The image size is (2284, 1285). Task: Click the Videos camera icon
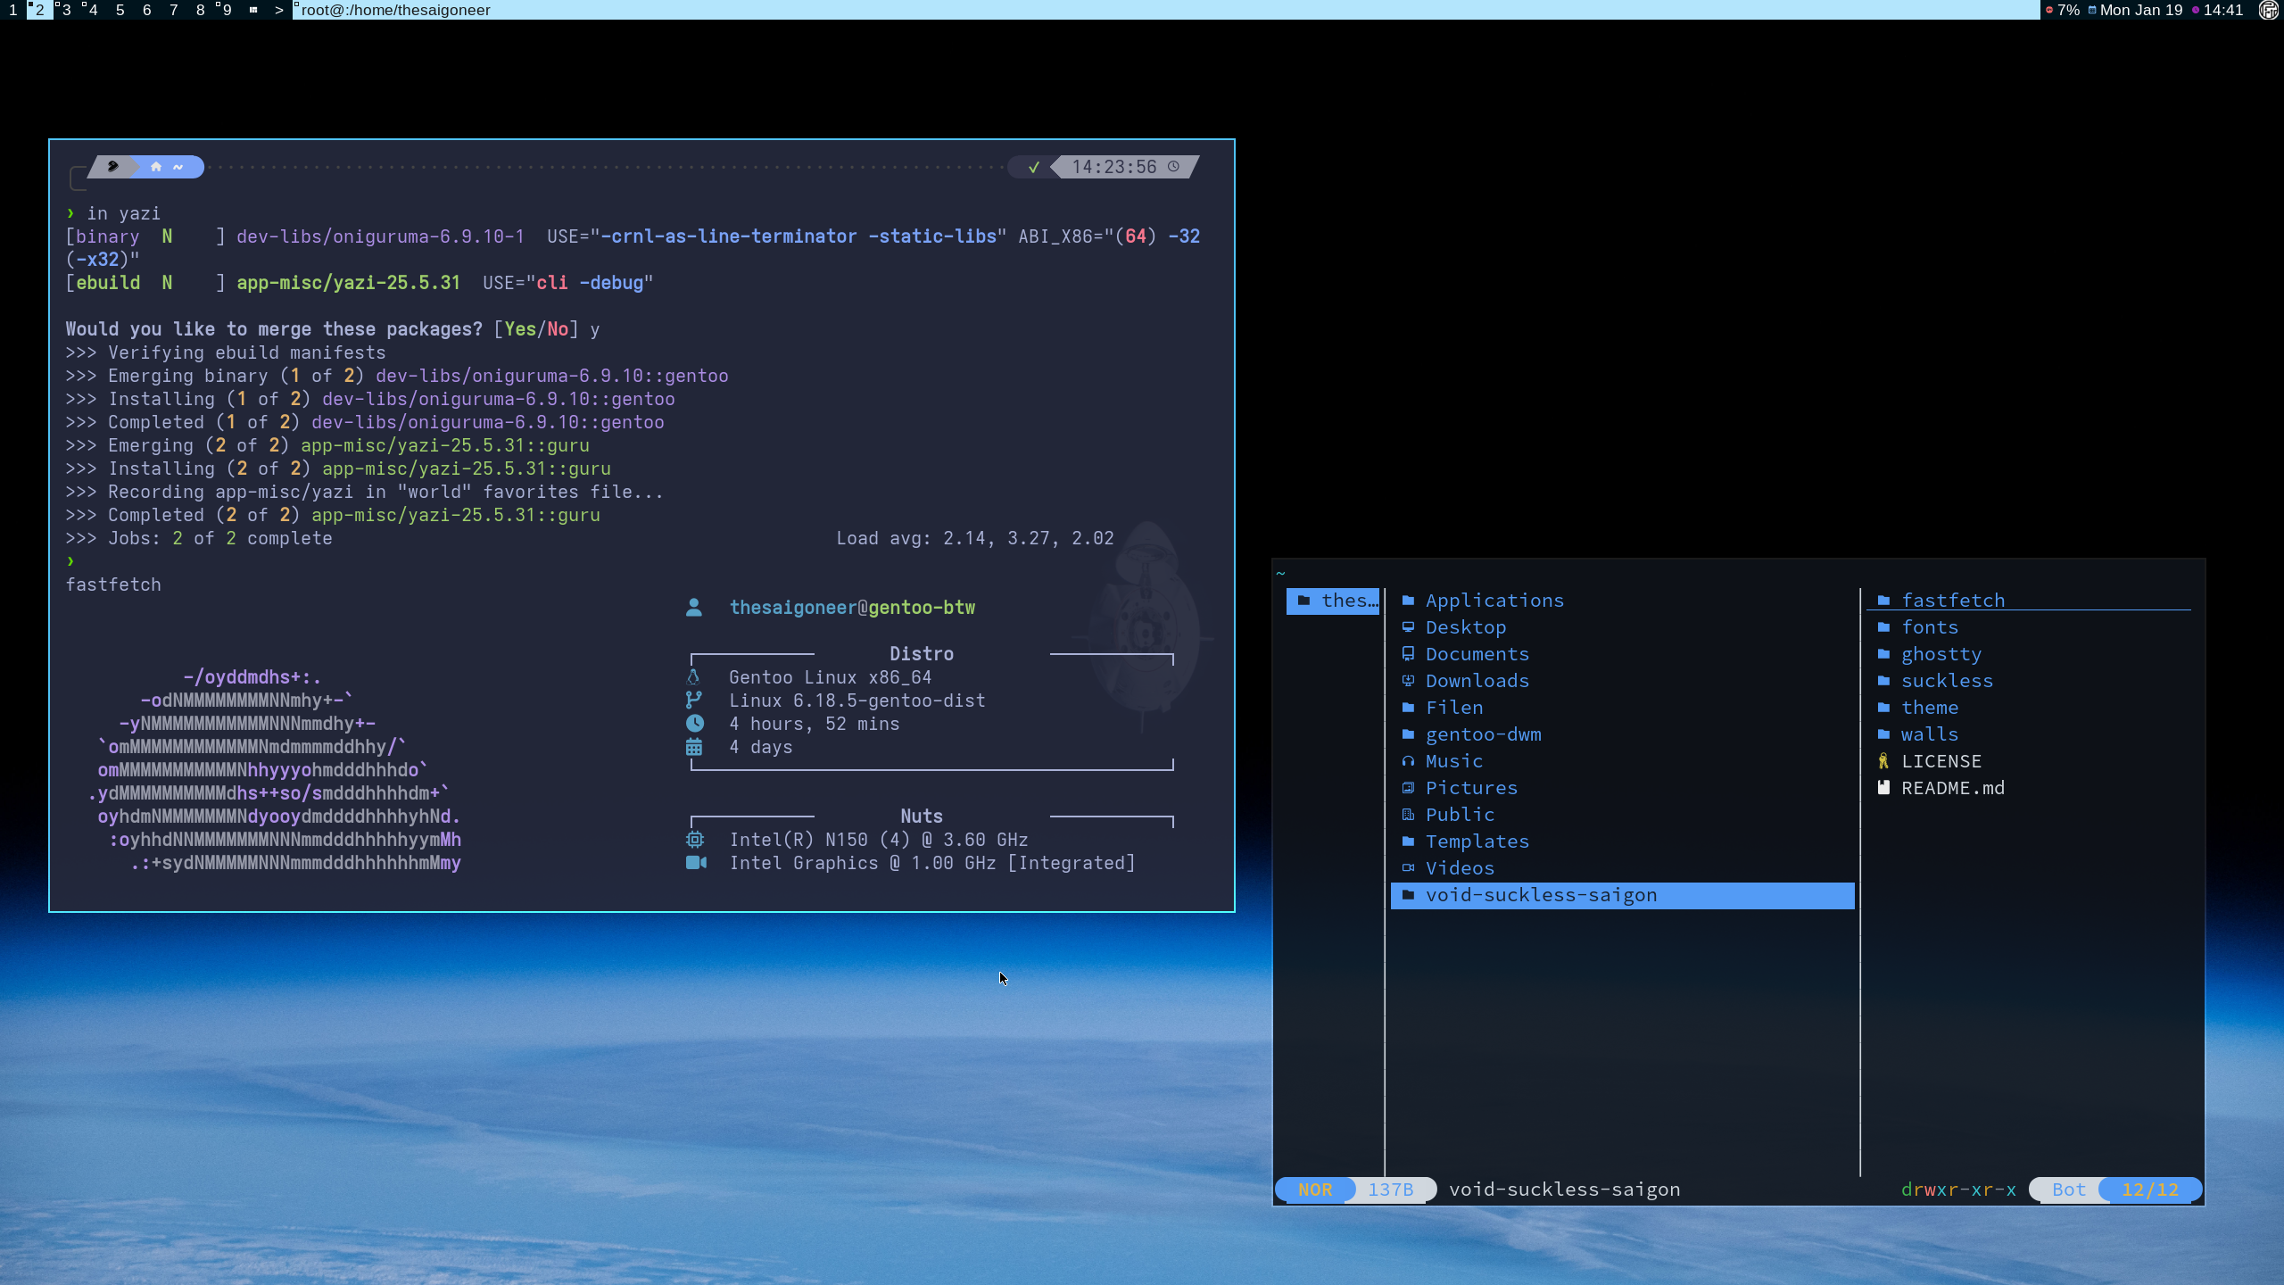1408,868
